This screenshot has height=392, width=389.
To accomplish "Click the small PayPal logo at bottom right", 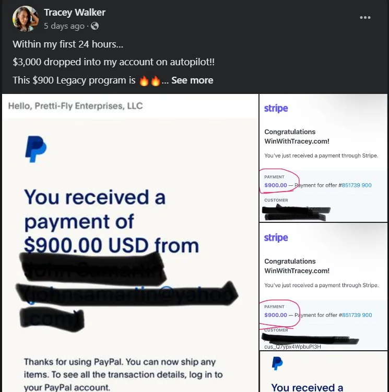I will (277, 363).
